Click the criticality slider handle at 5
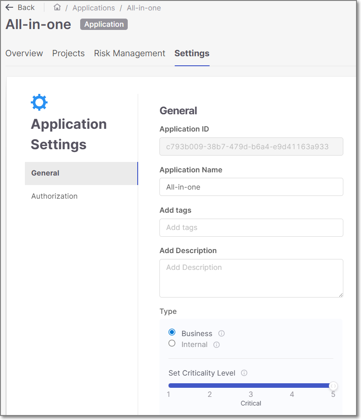Viewport: 361px width, 420px height. [333, 386]
